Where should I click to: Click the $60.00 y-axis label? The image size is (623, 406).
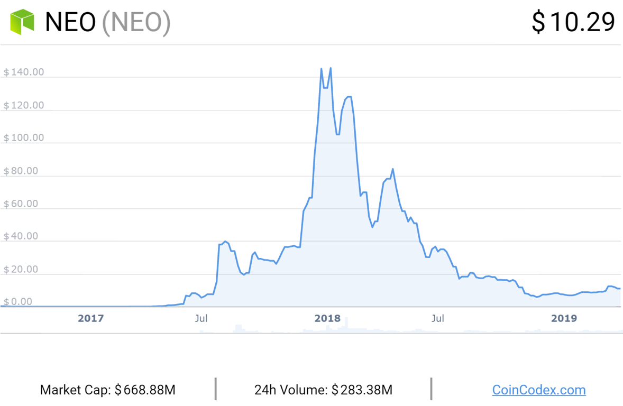coord(21,204)
